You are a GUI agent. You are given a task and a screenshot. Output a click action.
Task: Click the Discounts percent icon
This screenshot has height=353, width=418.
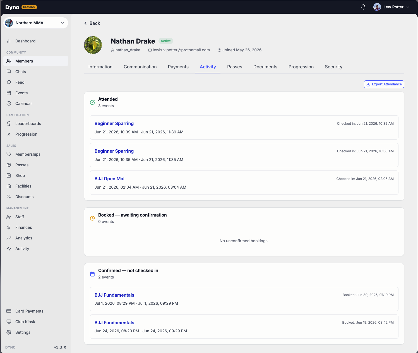point(9,197)
